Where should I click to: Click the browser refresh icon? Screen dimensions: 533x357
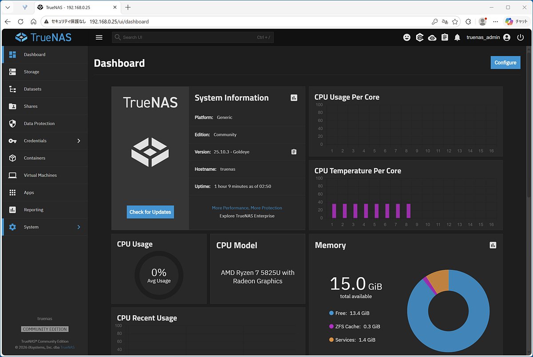pyautogui.click(x=20, y=21)
